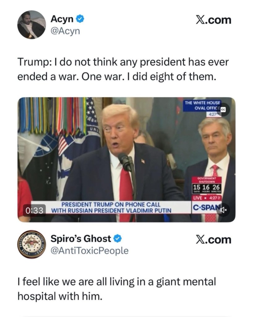Screen dimensions: 253x317
Task: Click the X.com logo on Spiro's Ghost post
Action: click(214, 240)
